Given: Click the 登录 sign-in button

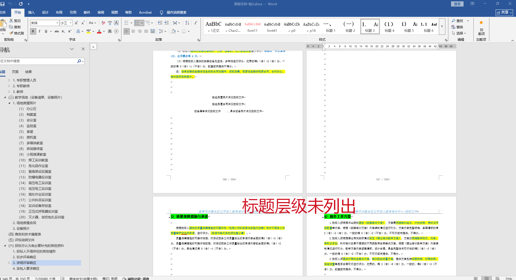Looking at the screenshot, I should tap(457, 4).
